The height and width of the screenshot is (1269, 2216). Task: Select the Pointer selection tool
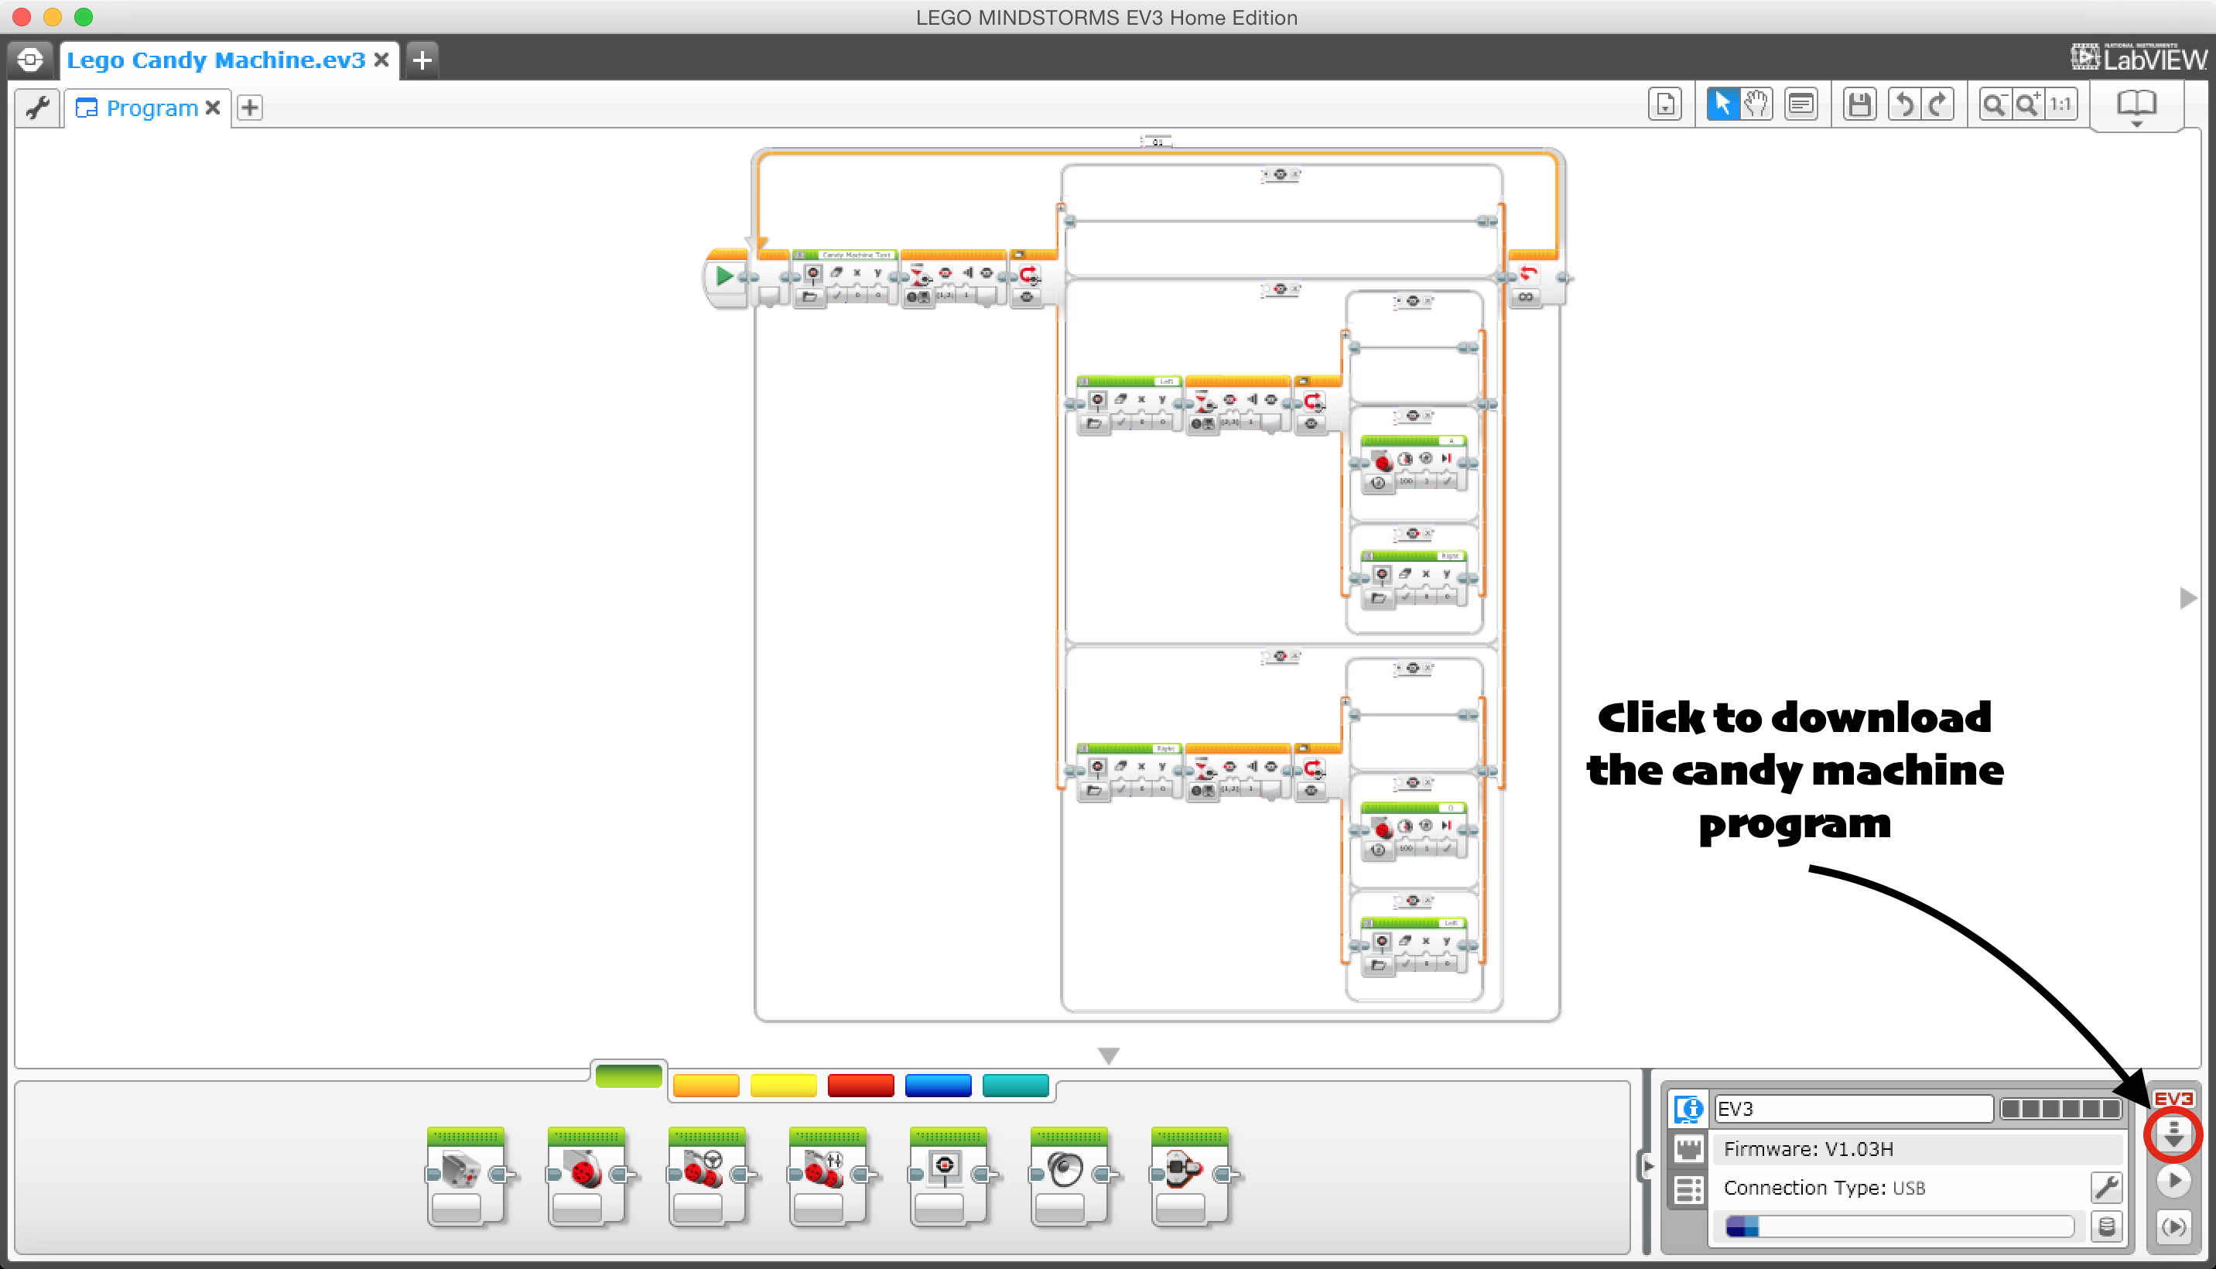point(1724,104)
